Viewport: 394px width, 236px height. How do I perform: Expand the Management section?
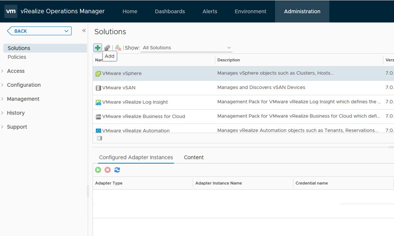(2, 99)
